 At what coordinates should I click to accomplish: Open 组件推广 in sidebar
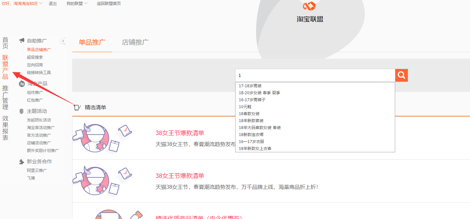pyautogui.click(x=35, y=92)
